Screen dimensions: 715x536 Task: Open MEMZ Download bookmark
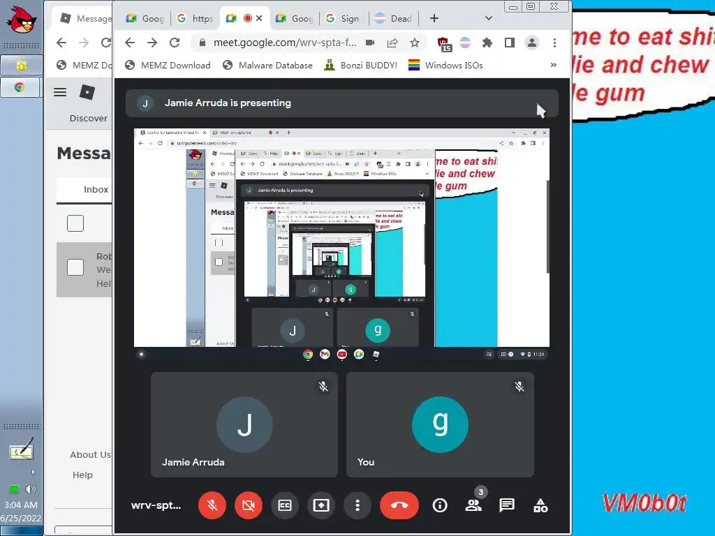tap(168, 65)
